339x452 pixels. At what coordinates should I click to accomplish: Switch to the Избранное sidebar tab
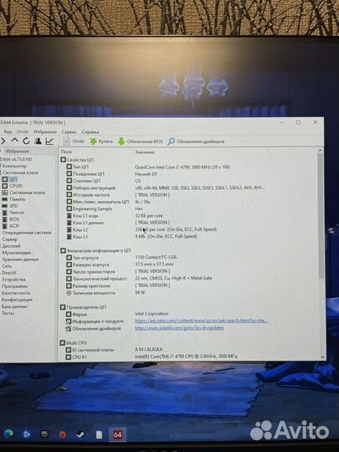(x=18, y=151)
